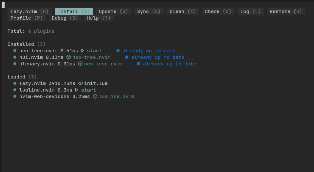
Task: Click the 3910.73ms load time value
Action: click(62, 83)
